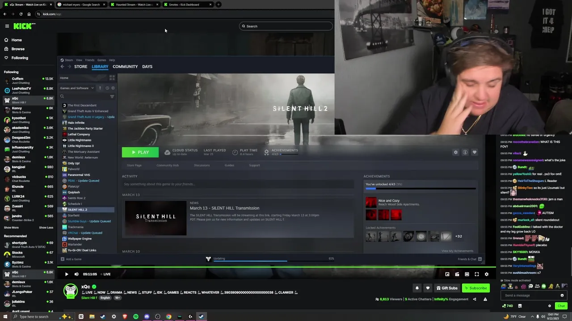The width and height of the screenshot is (572, 321).
Task: Go to Steam COMMUNITY tab
Action: tap(125, 66)
